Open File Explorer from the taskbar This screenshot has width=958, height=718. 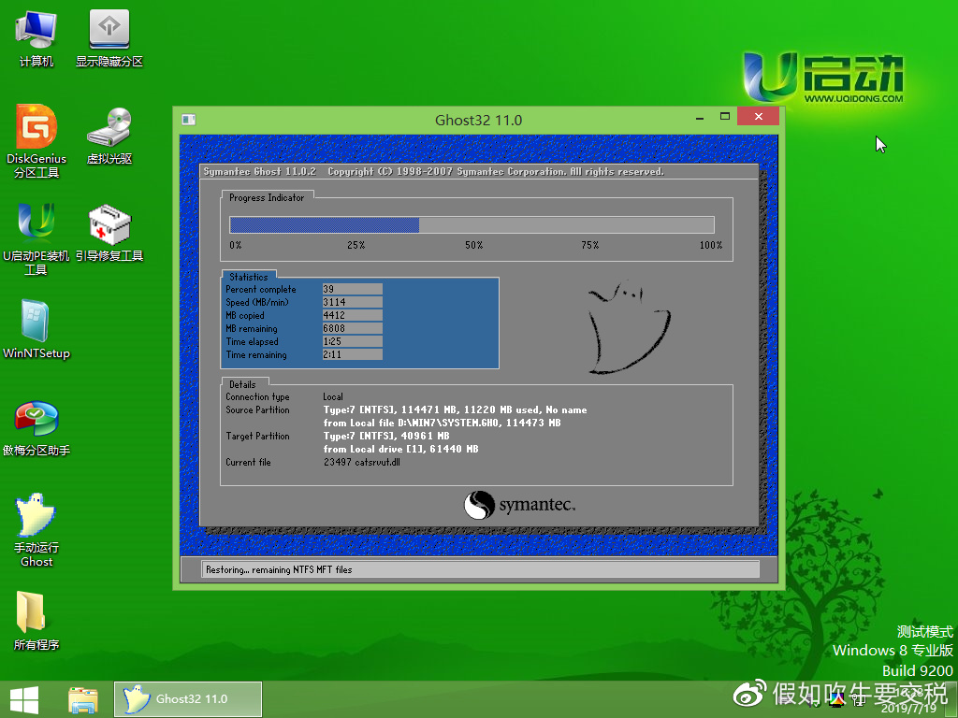83,699
